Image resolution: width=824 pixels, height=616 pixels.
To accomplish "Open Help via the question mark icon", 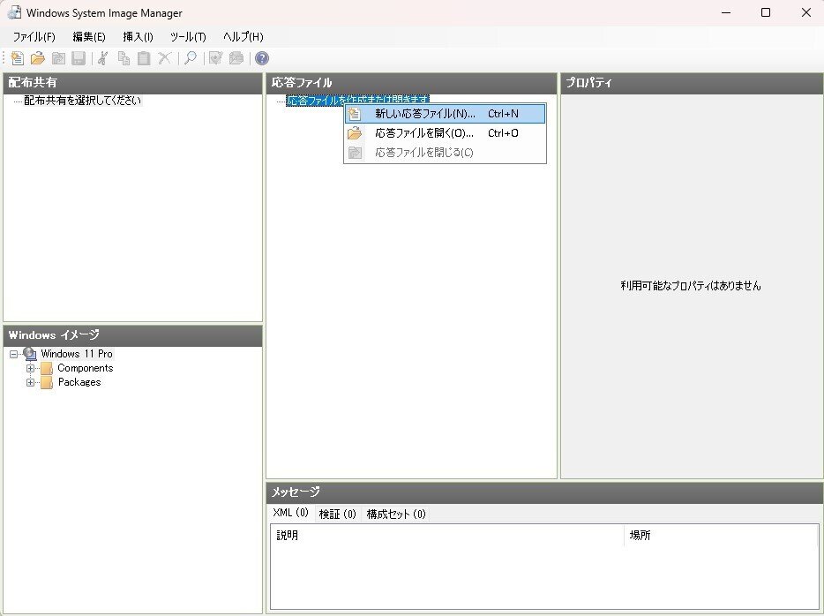I will pos(261,58).
